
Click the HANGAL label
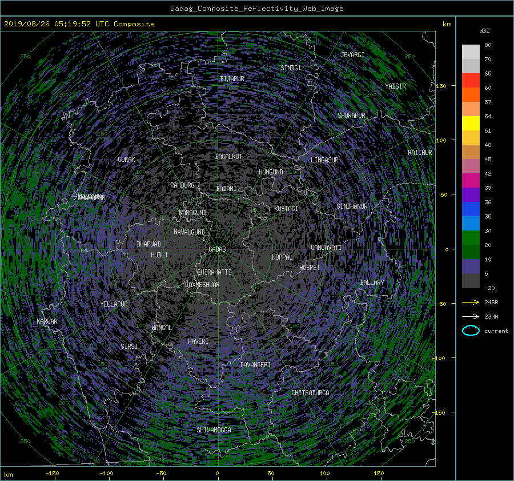click(161, 328)
